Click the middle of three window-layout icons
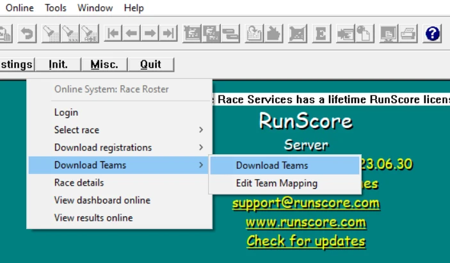The image size is (450, 263). (211, 34)
